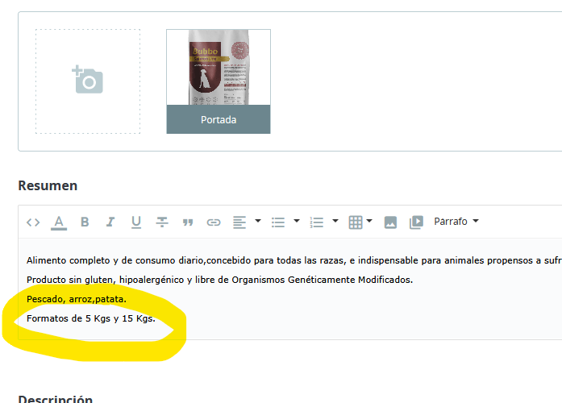Expand the numbered list options arrow
Screen dimensions: 562x403
335,221
